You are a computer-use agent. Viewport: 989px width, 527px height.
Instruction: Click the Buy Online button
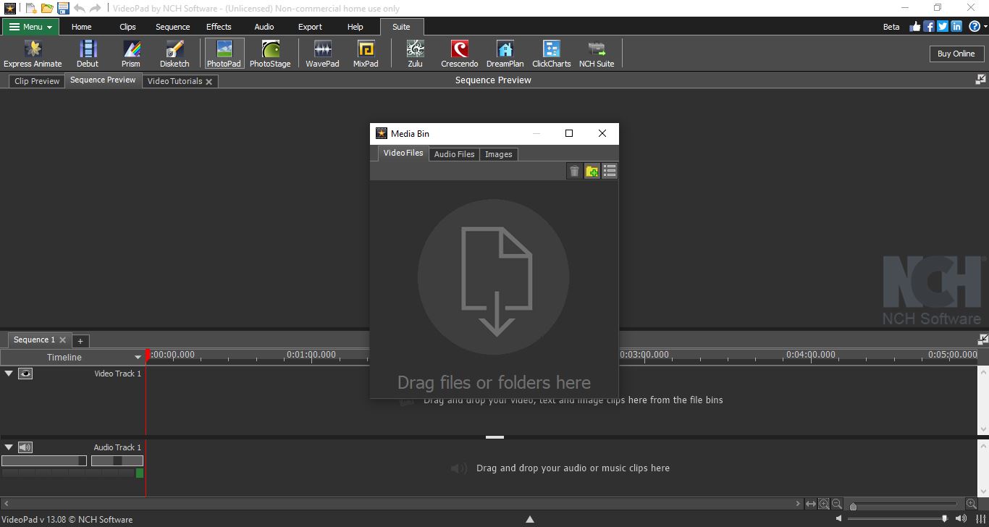click(x=956, y=54)
